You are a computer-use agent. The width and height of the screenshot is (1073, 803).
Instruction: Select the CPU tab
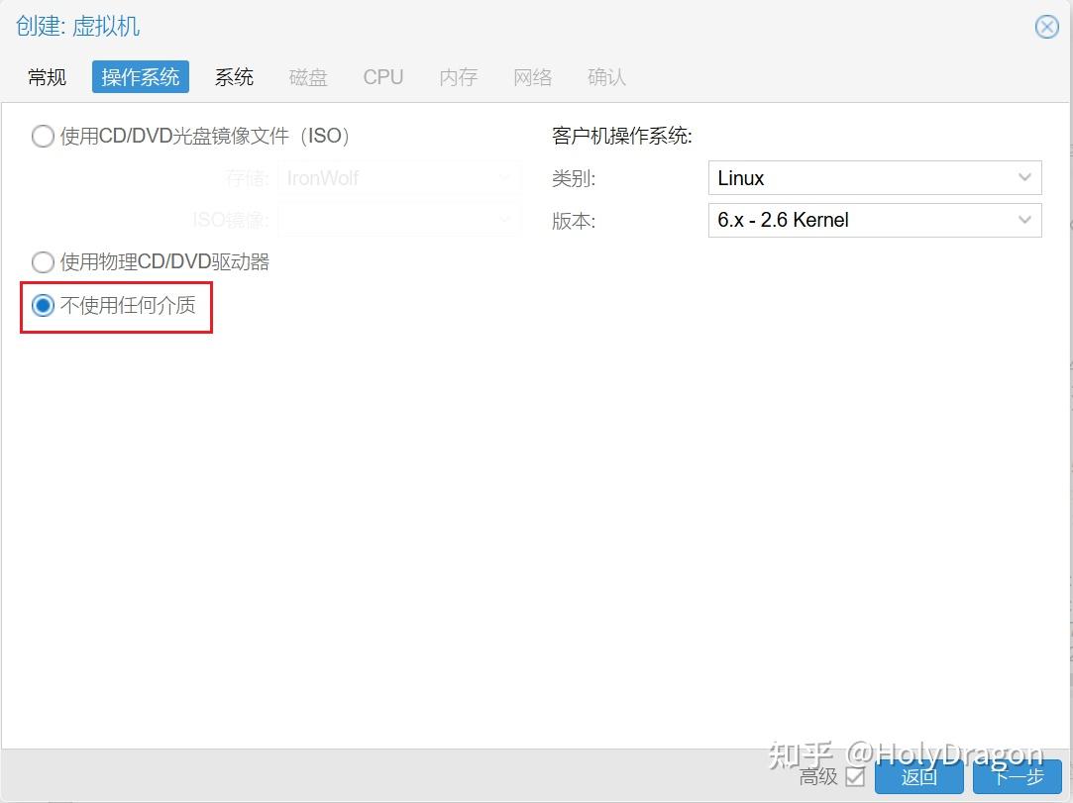point(382,76)
